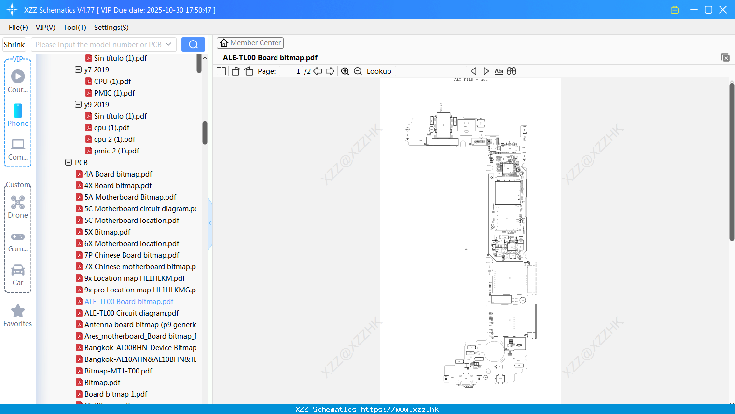Image resolution: width=735 pixels, height=414 pixels.
Task: Open PMIC (1).pdf file
Action: (114, 93)
